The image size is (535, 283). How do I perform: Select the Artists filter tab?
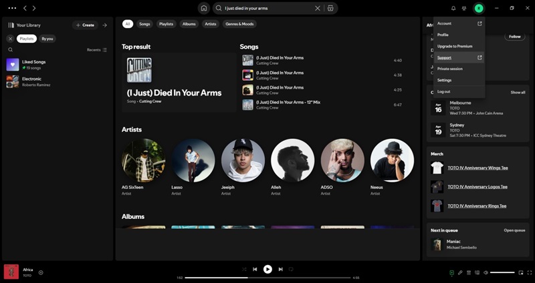coord(211,24)
